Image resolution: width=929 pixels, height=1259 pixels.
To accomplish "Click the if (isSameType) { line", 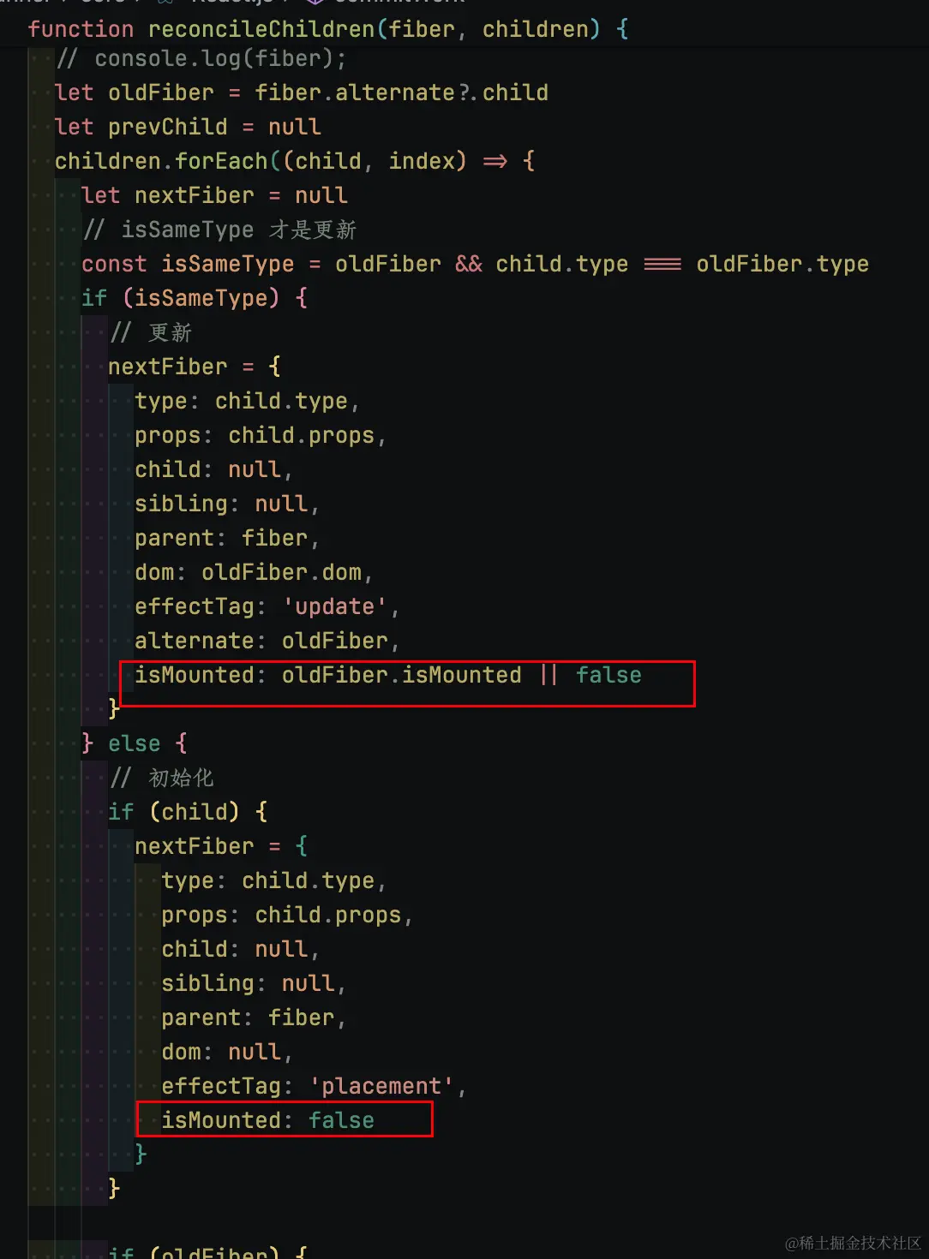I will click(195, 298).
